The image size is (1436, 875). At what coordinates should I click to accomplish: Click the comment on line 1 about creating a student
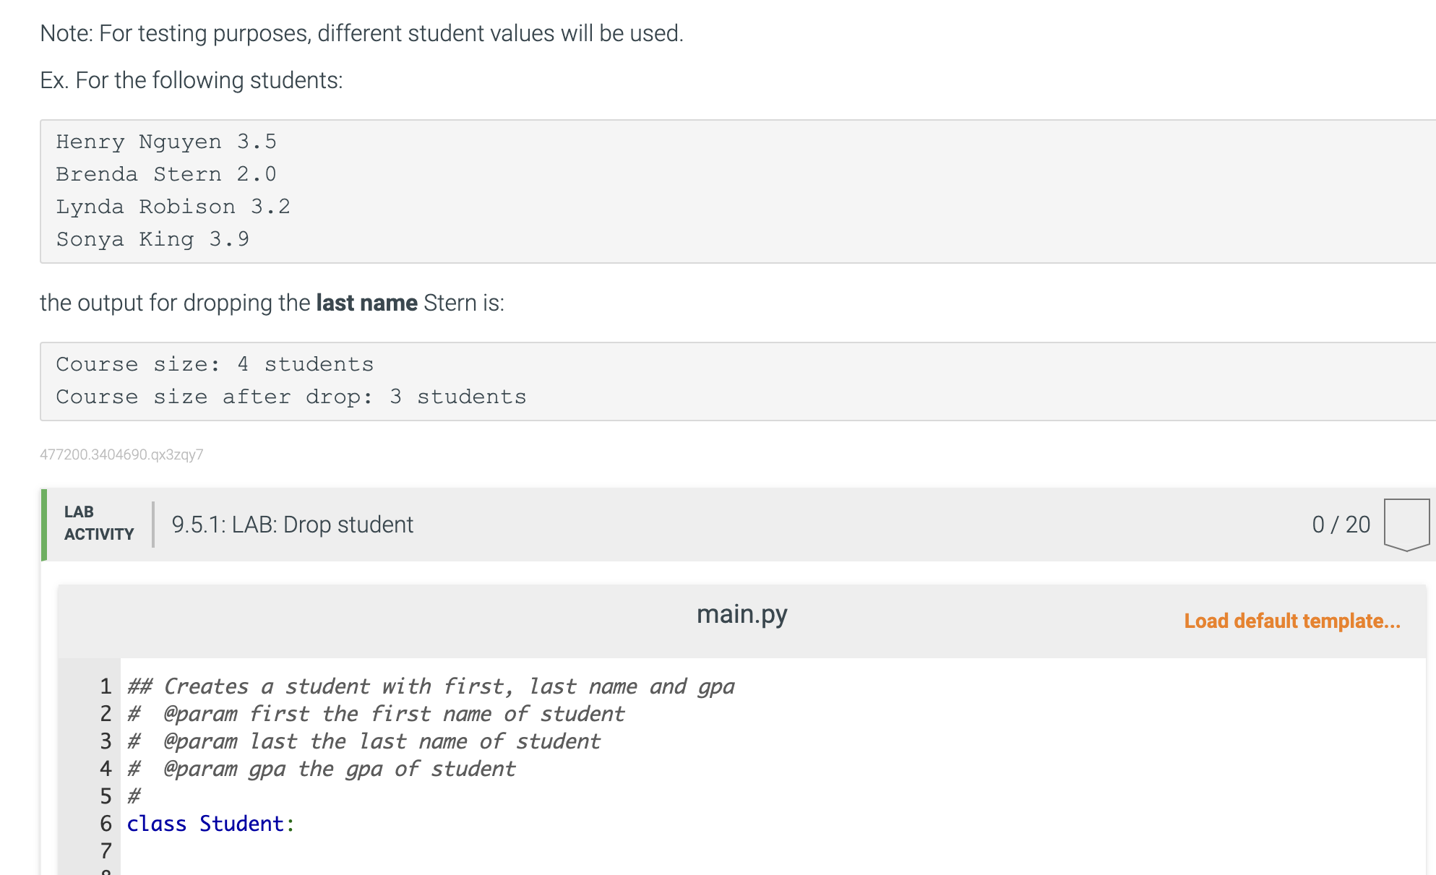431,686
